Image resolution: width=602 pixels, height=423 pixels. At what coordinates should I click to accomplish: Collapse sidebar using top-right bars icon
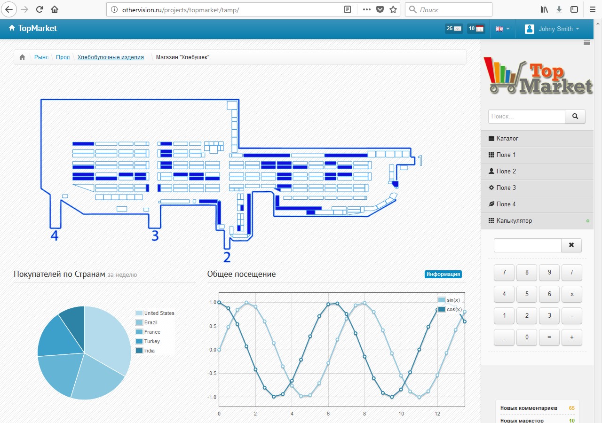pyautogui.click(x=586, y=43)
